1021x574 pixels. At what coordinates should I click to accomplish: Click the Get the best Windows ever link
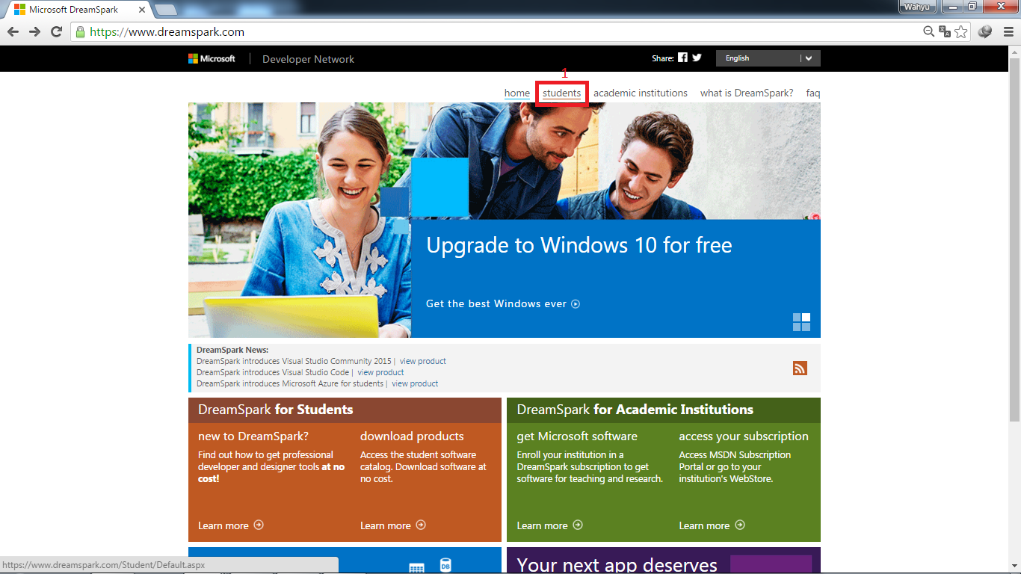496,304
